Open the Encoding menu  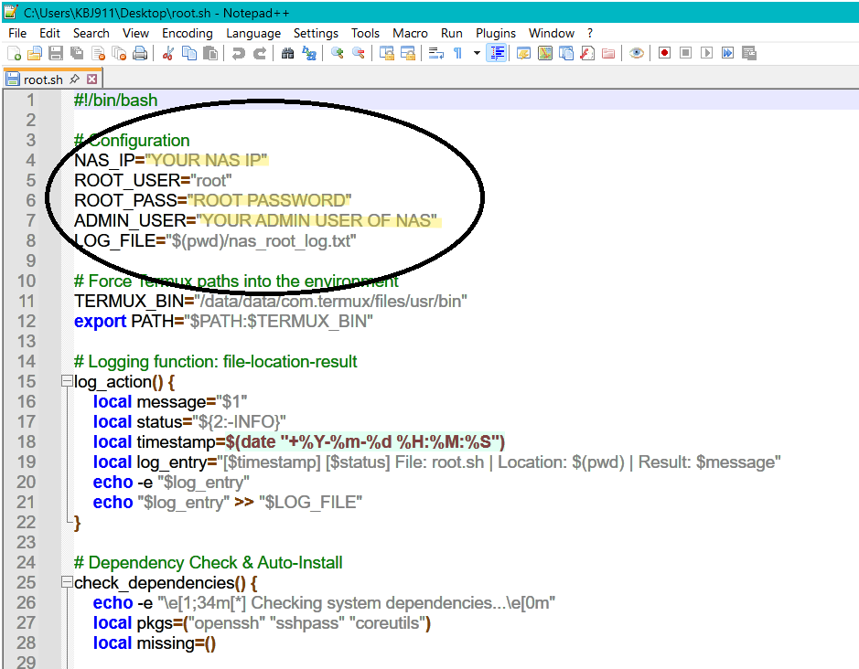tap(187, 33)
